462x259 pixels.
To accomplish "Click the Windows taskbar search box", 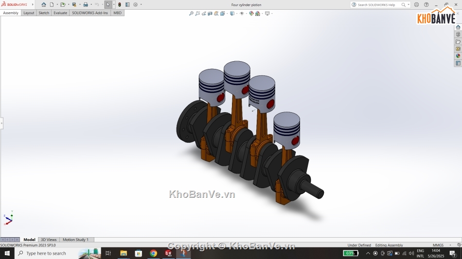I will [x=57, y=253].
